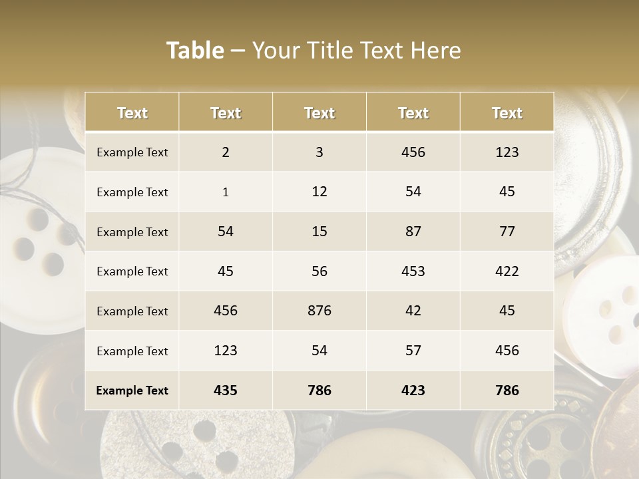
Task: Select the cell showing 422
Action: pyautogui.click(x=507, y=271)
